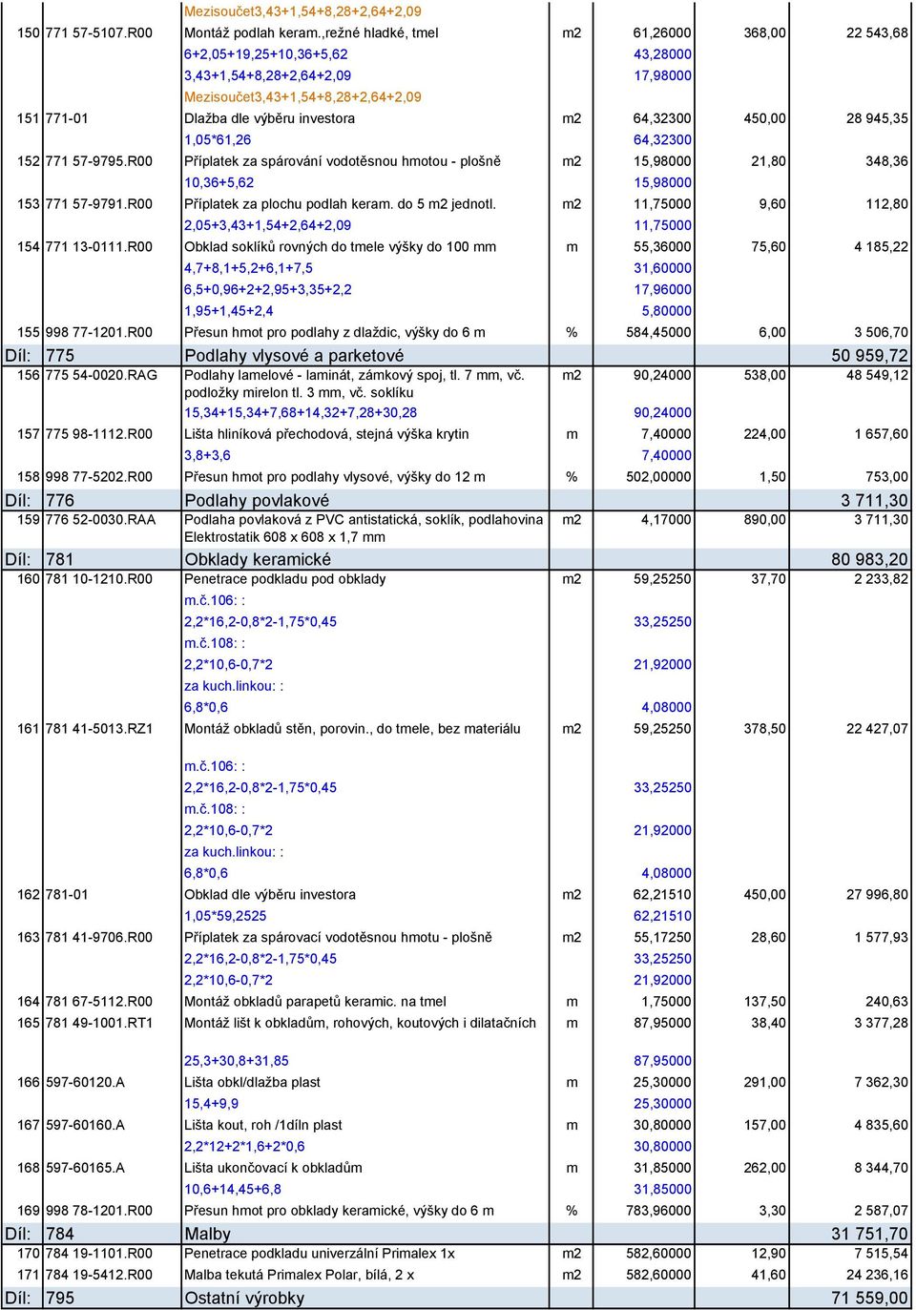Image resolution: width=916 pixels, height=1310 pixels.
Task: Click 'Montáž podlah keram.,režné hladké, tmel' description
Action: pos(311,32)
